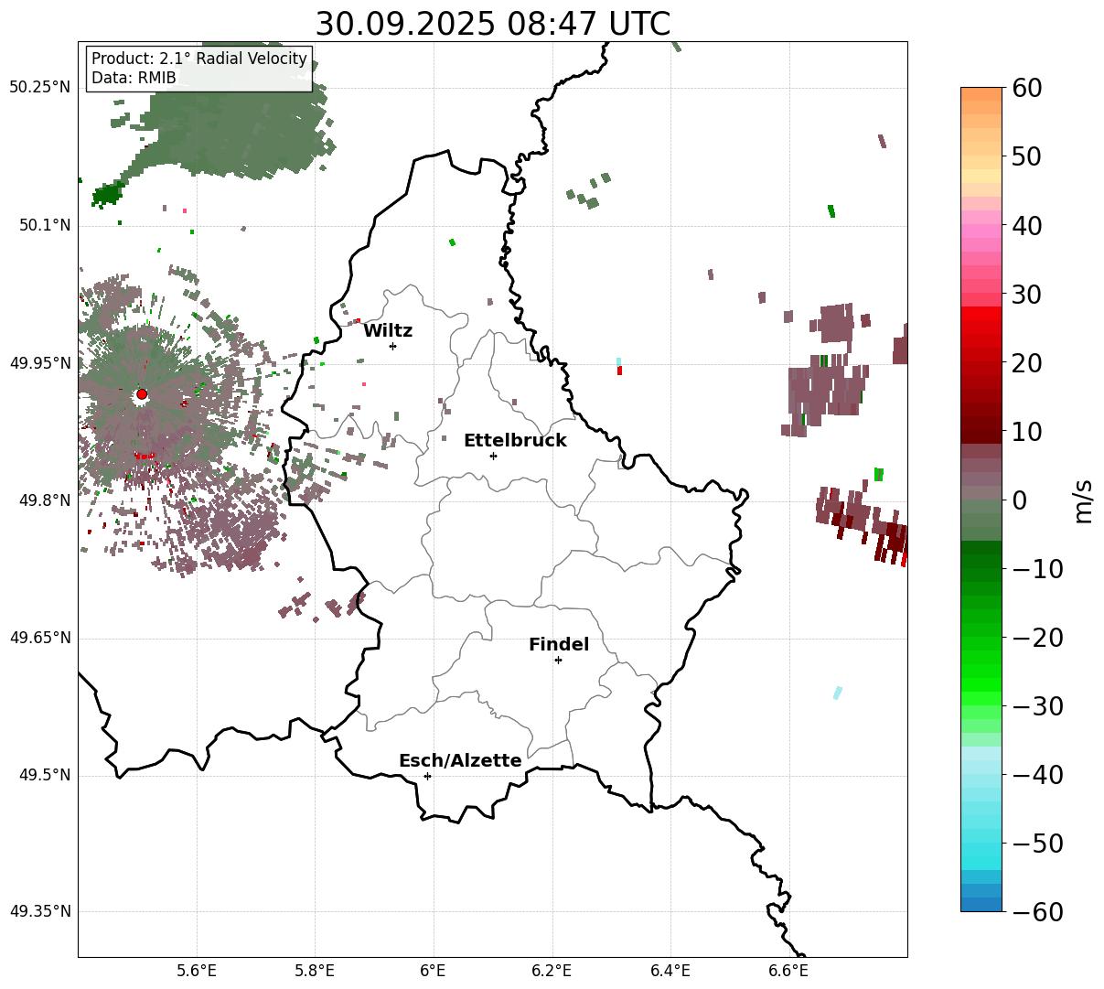Screen dimensions: 1104x989
Task: Click the 'm/s' colorbar unit label
Action: 1084,500
